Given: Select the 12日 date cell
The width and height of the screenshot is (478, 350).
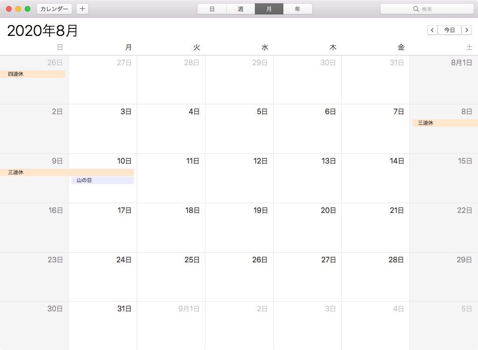Looking at the screenshot, I should point(239,178).
